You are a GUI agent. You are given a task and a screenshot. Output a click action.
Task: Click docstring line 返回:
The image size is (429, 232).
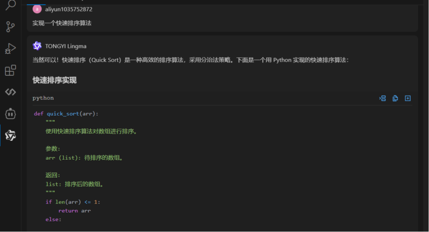click(53, 175)
